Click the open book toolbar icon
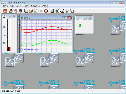Screen dimensions: 126x94 26,11
